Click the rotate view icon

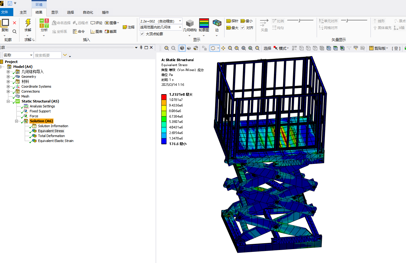[x=213, y=48]
